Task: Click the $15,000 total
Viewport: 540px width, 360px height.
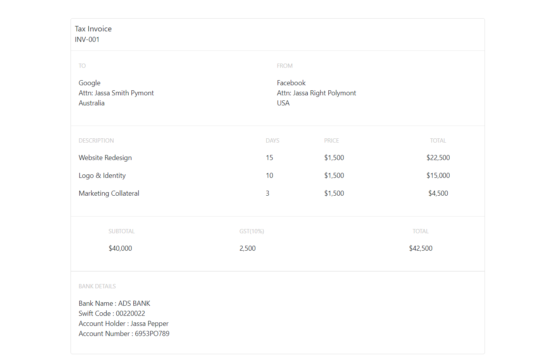Action: pos(438,176)
